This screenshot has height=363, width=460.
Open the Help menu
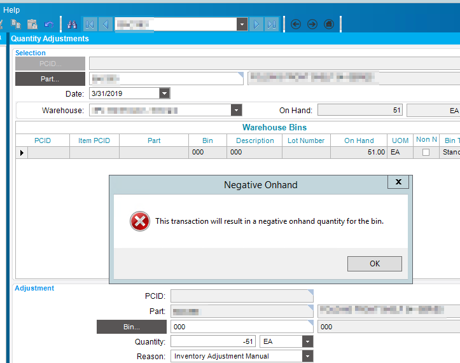coord(11,10)
